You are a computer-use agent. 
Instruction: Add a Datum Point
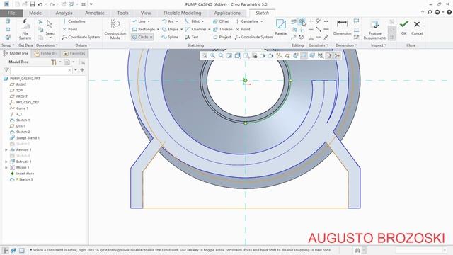(70, 29)
